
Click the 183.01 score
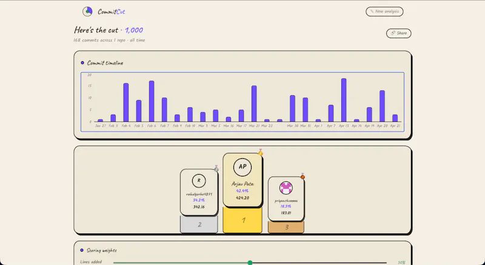[x=286, y=213]
